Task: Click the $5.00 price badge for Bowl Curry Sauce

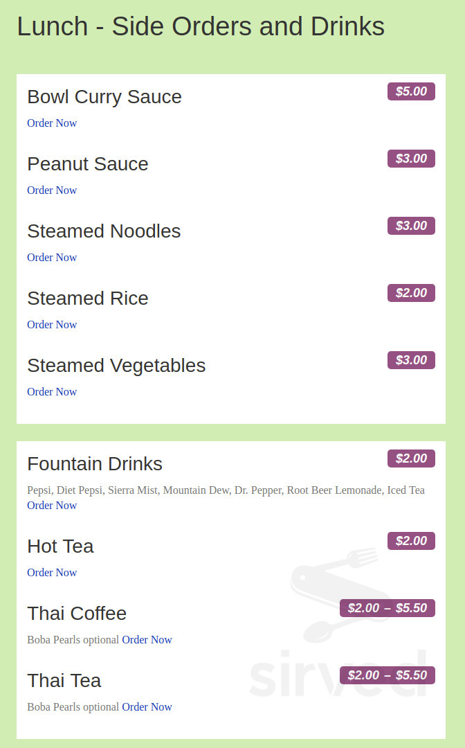Action: pyautogui.click(x=411, y=91)
